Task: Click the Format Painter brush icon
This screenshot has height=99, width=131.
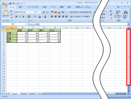Action: pos(11,18)
